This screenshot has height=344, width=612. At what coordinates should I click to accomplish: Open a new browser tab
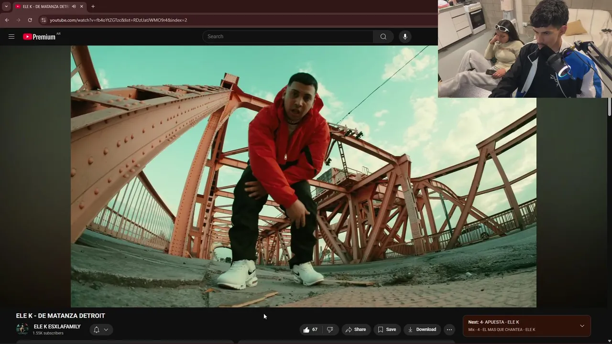click(x=93, y=7)
